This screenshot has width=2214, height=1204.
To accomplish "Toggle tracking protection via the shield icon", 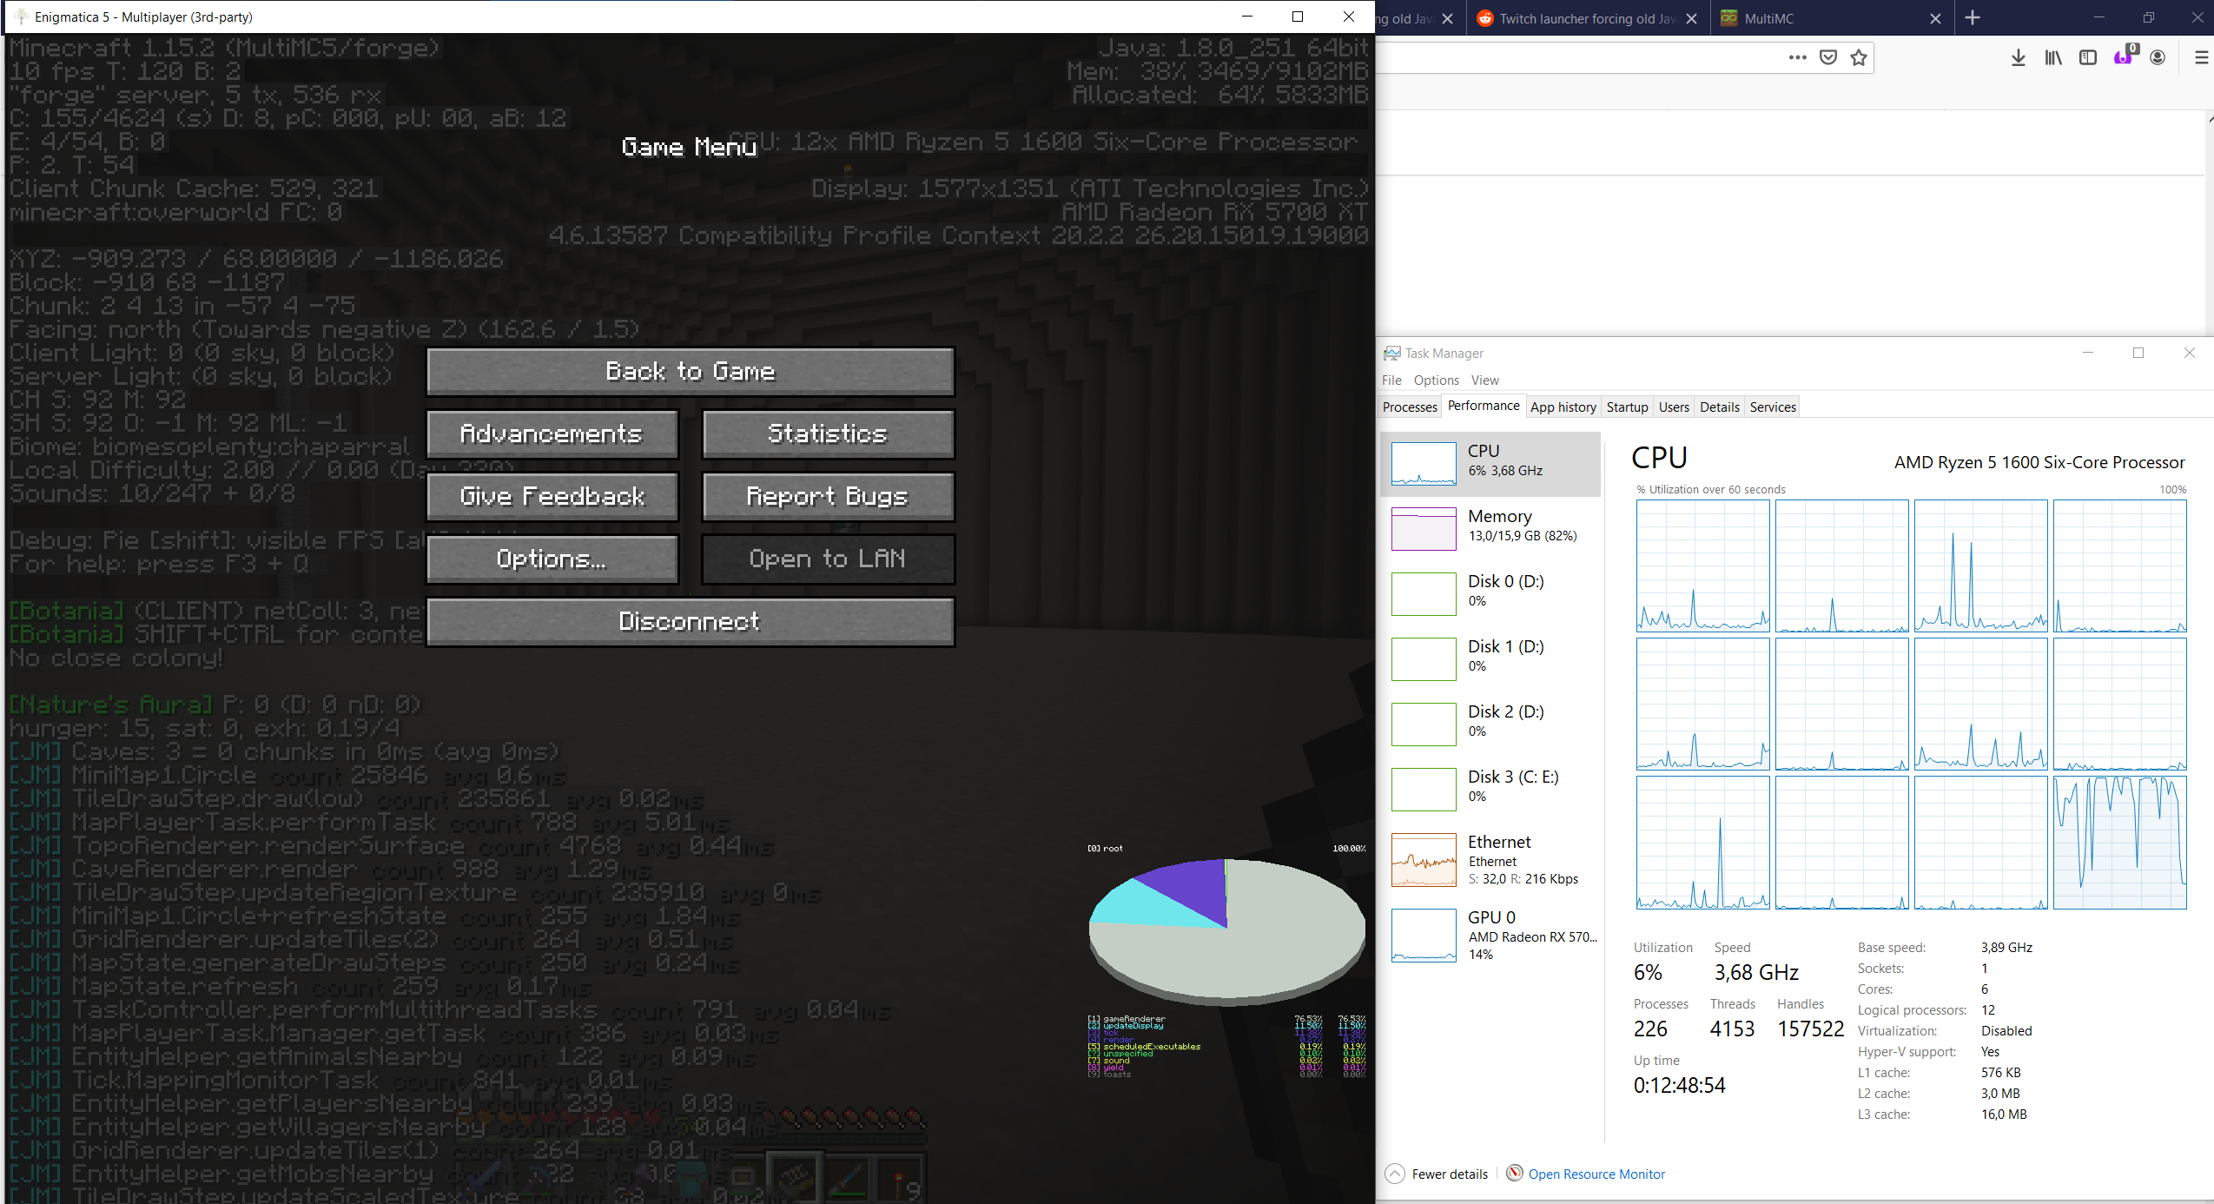I will click(1827, 57).
